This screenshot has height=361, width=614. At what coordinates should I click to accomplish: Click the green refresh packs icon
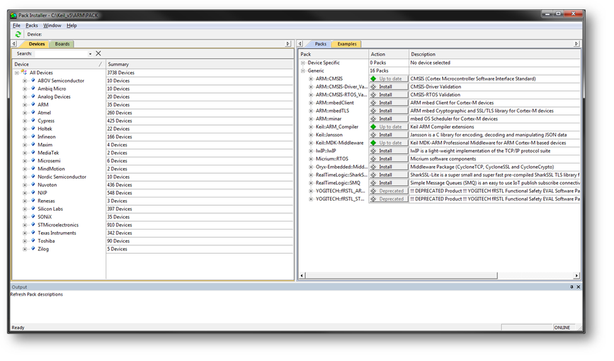(18, 35)
